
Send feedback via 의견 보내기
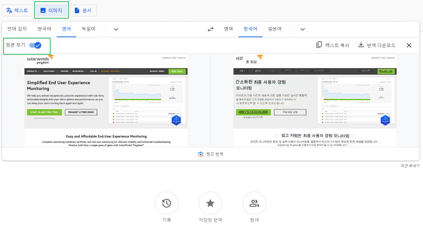pos(410,165)
